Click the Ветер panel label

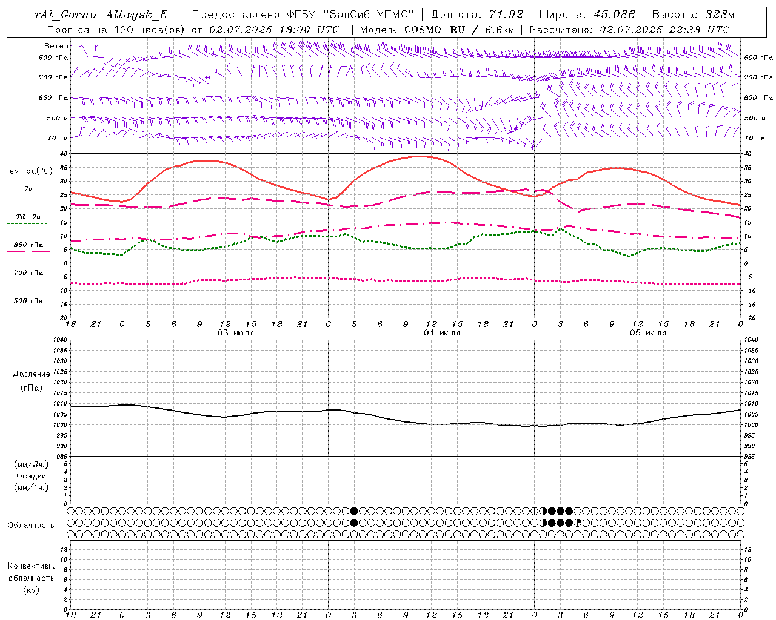click(56, 46)
